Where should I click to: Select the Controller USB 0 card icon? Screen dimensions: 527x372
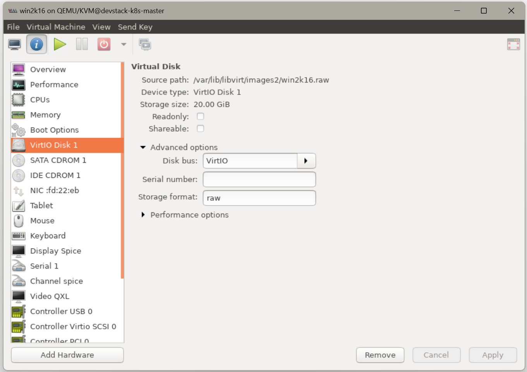(x=19, y=311)
